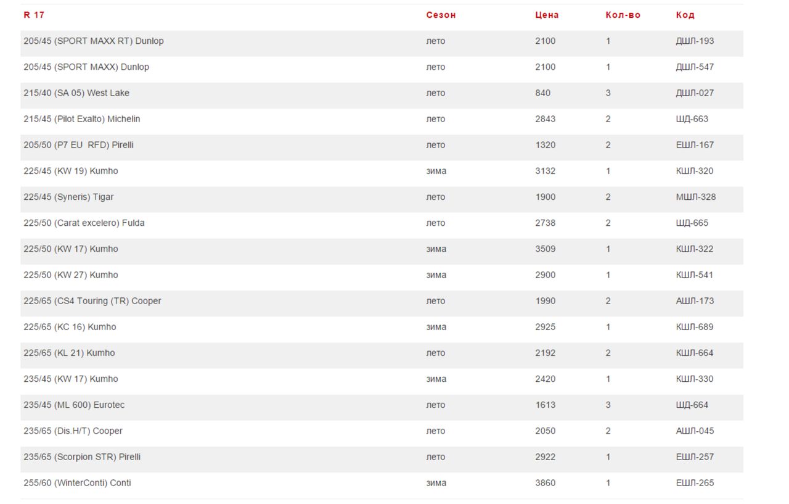The image size is (789, 504).
Task: Click the 215/40 SA 05 West Lake entry
Action: click(x=76, y=93)
